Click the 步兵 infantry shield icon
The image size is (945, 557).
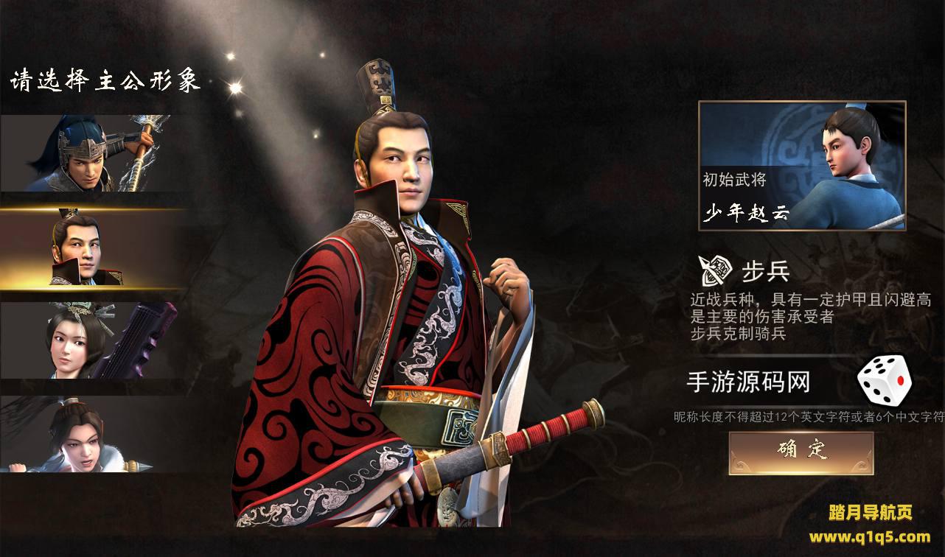tap(715, 270)
